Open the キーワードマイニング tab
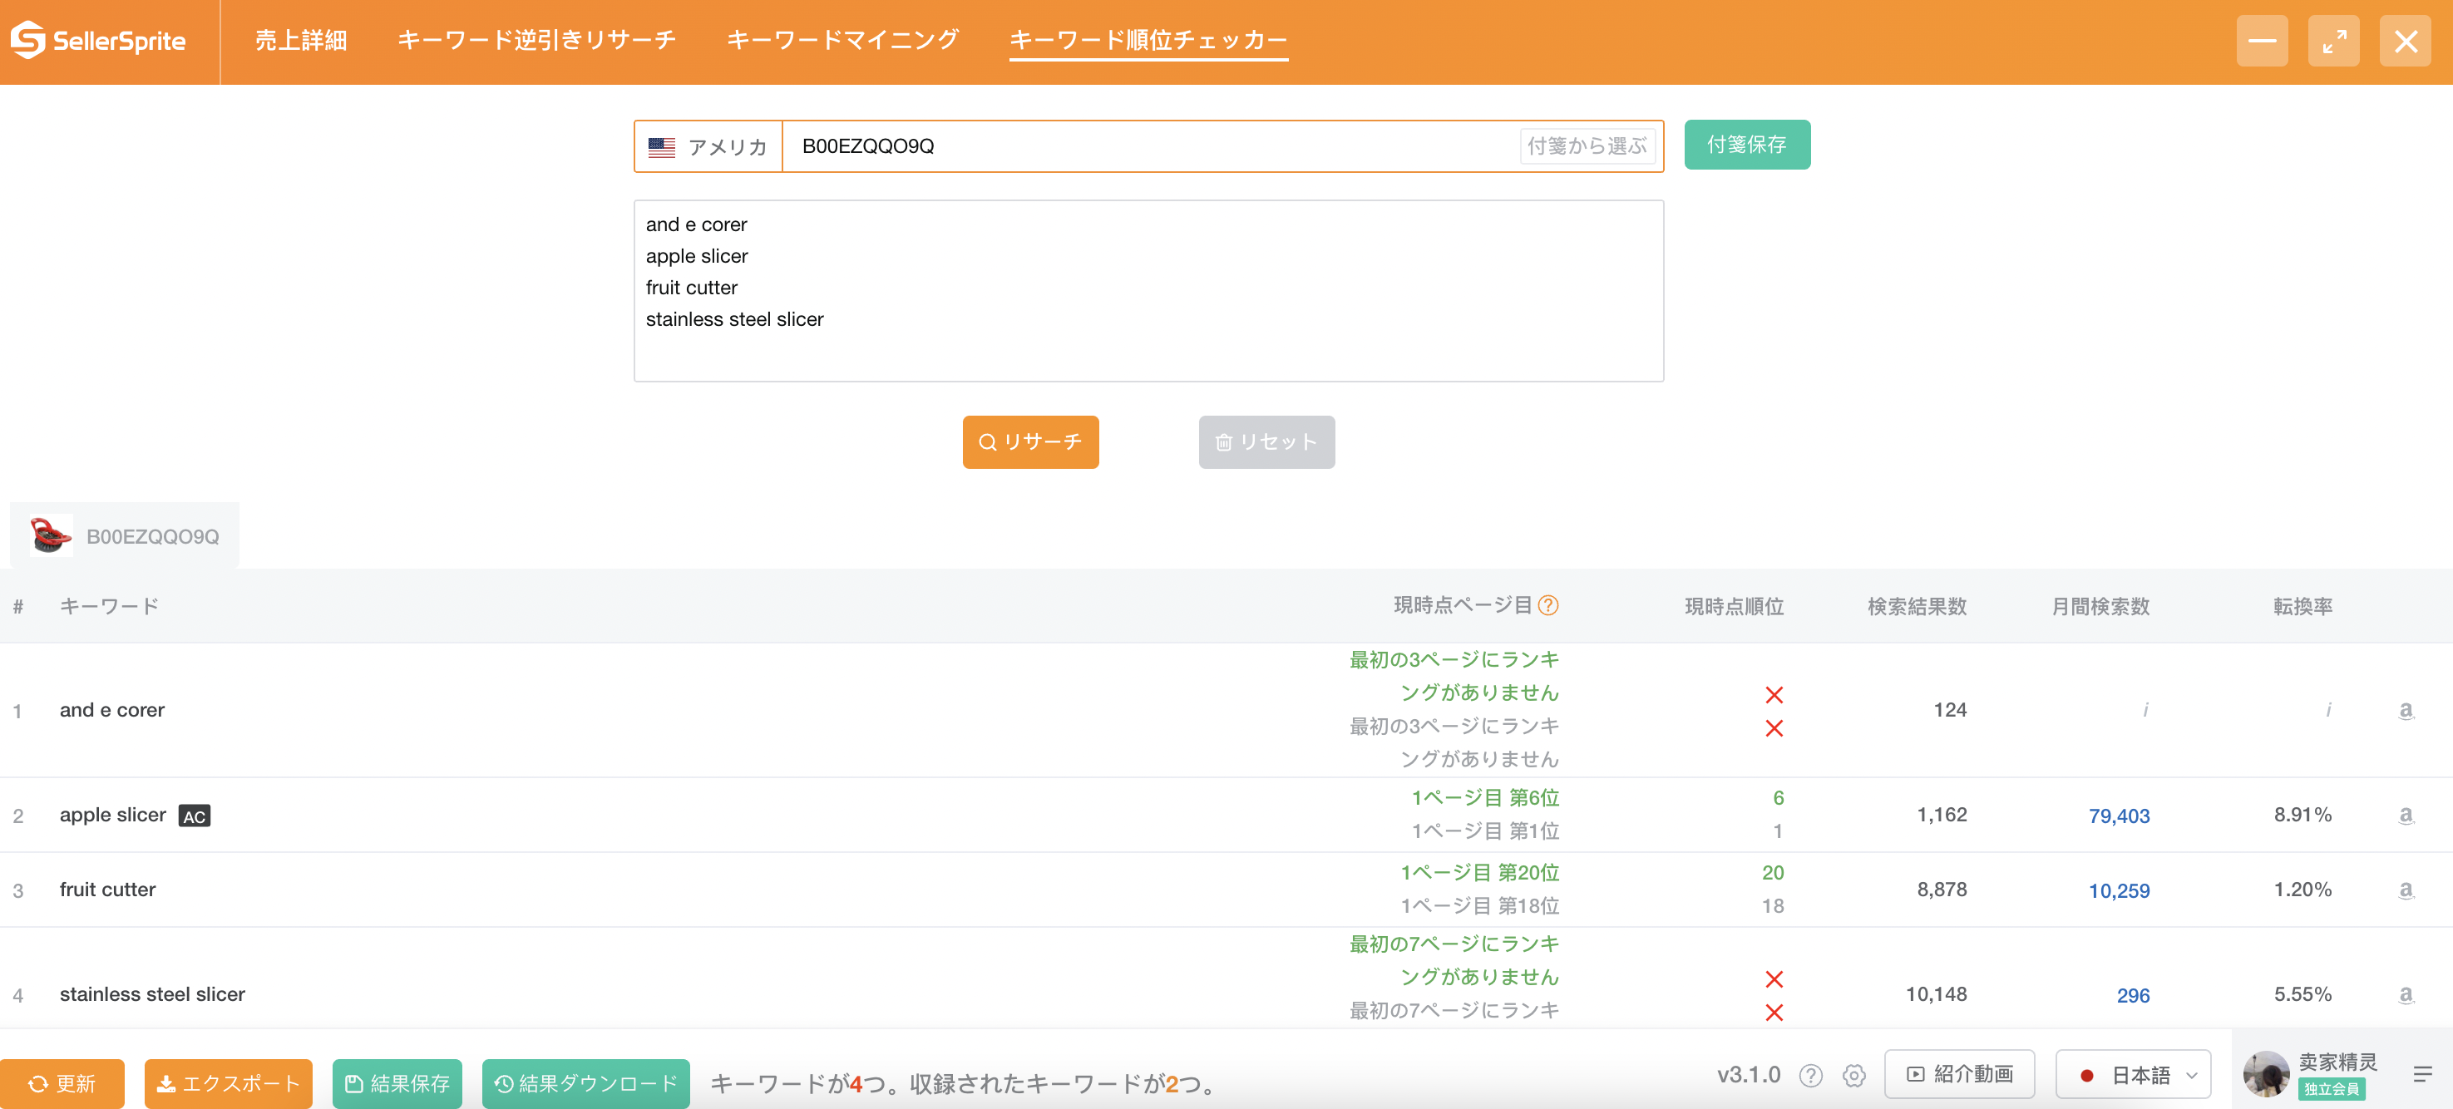Image resolution: width=2453 pixels, height=1109 pixels. click(842, 40)
